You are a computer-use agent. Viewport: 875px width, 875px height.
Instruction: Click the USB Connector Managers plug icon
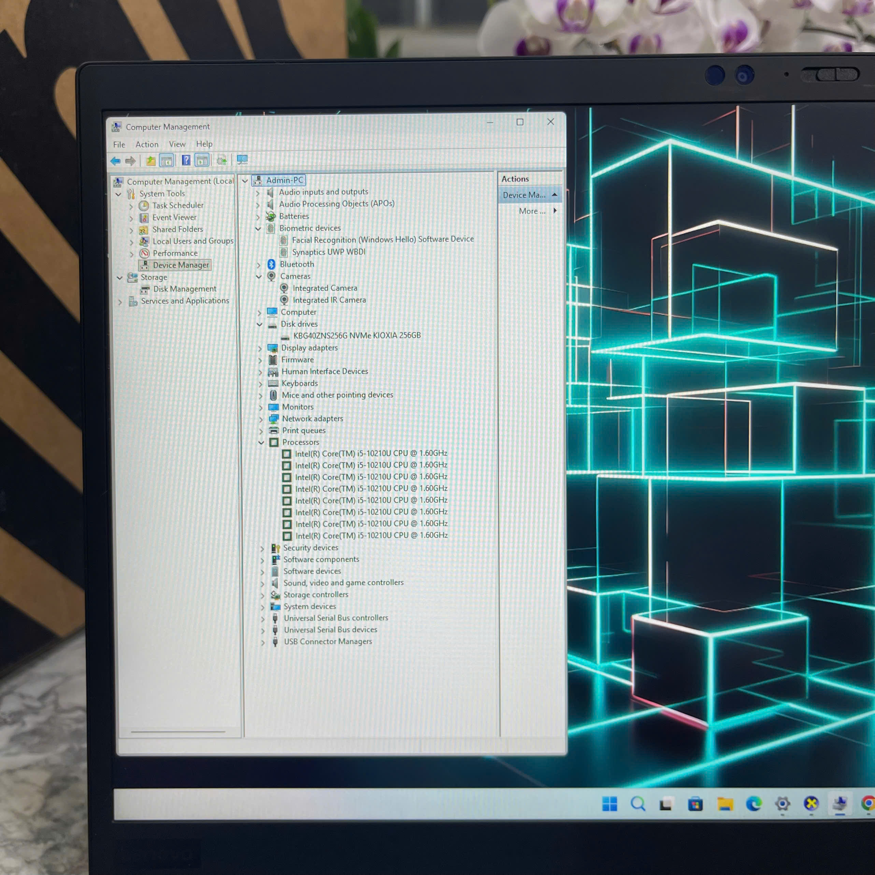[275, 642]
